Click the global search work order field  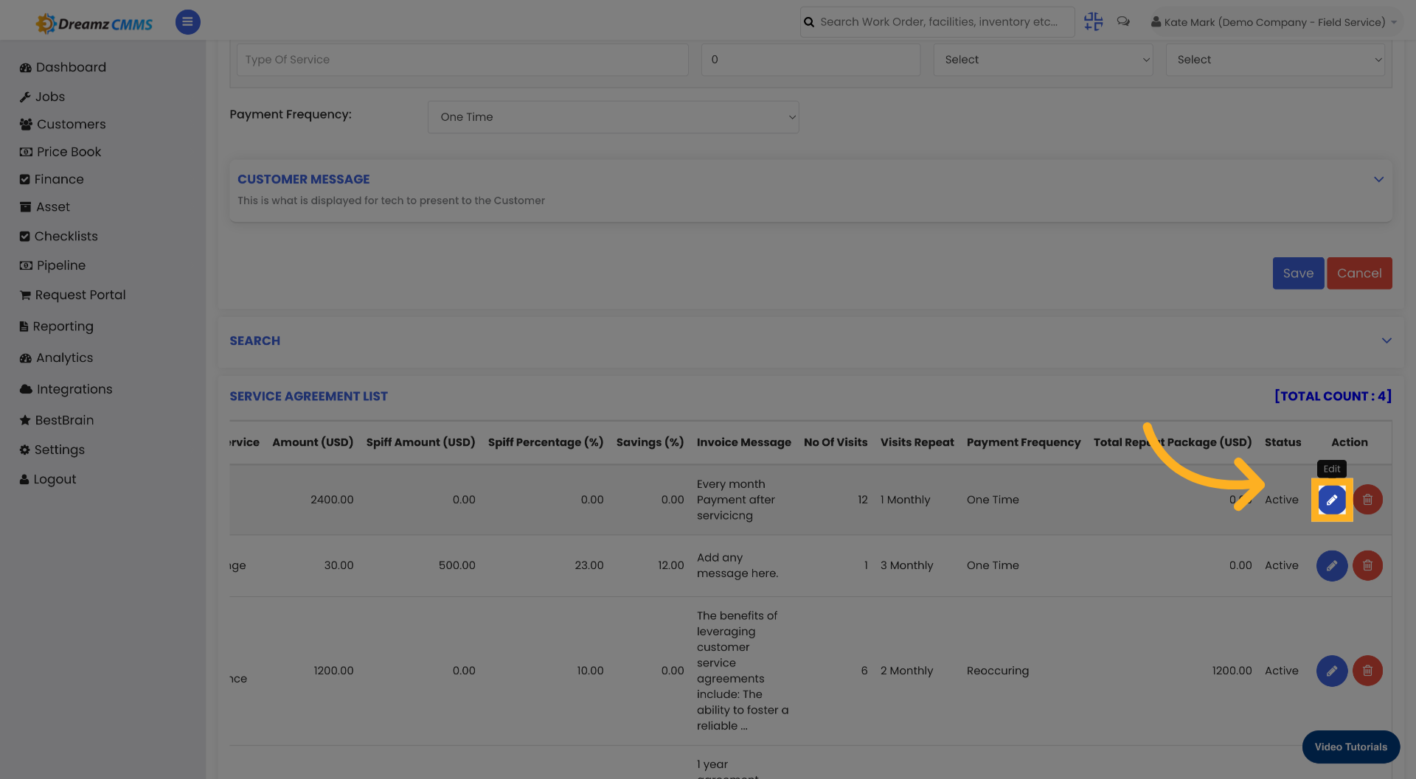point(938,22)
